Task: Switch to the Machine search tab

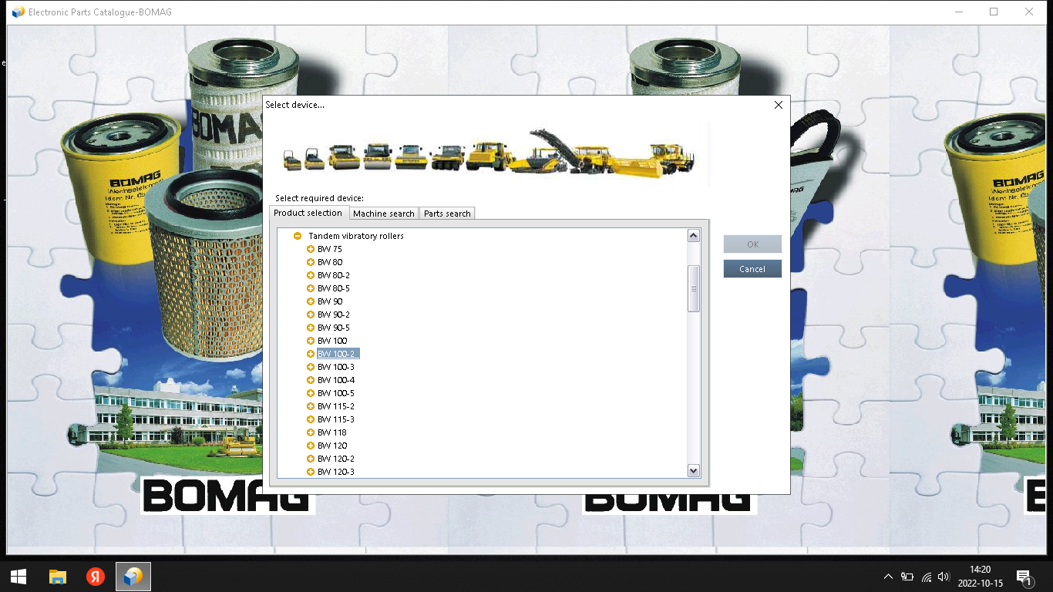Action: click(383, 214)
